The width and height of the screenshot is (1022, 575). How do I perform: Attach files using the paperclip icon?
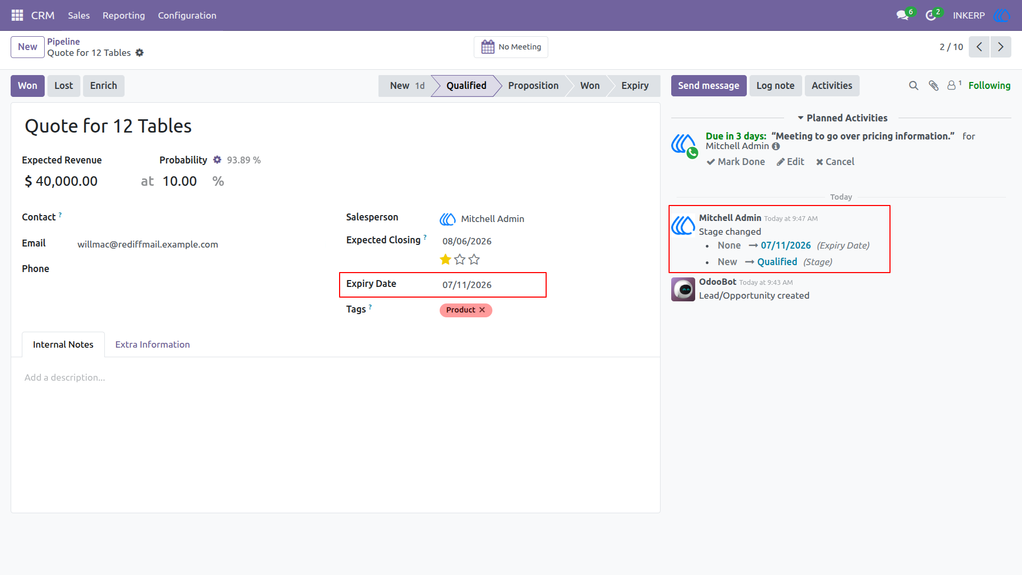pos(934,86)
